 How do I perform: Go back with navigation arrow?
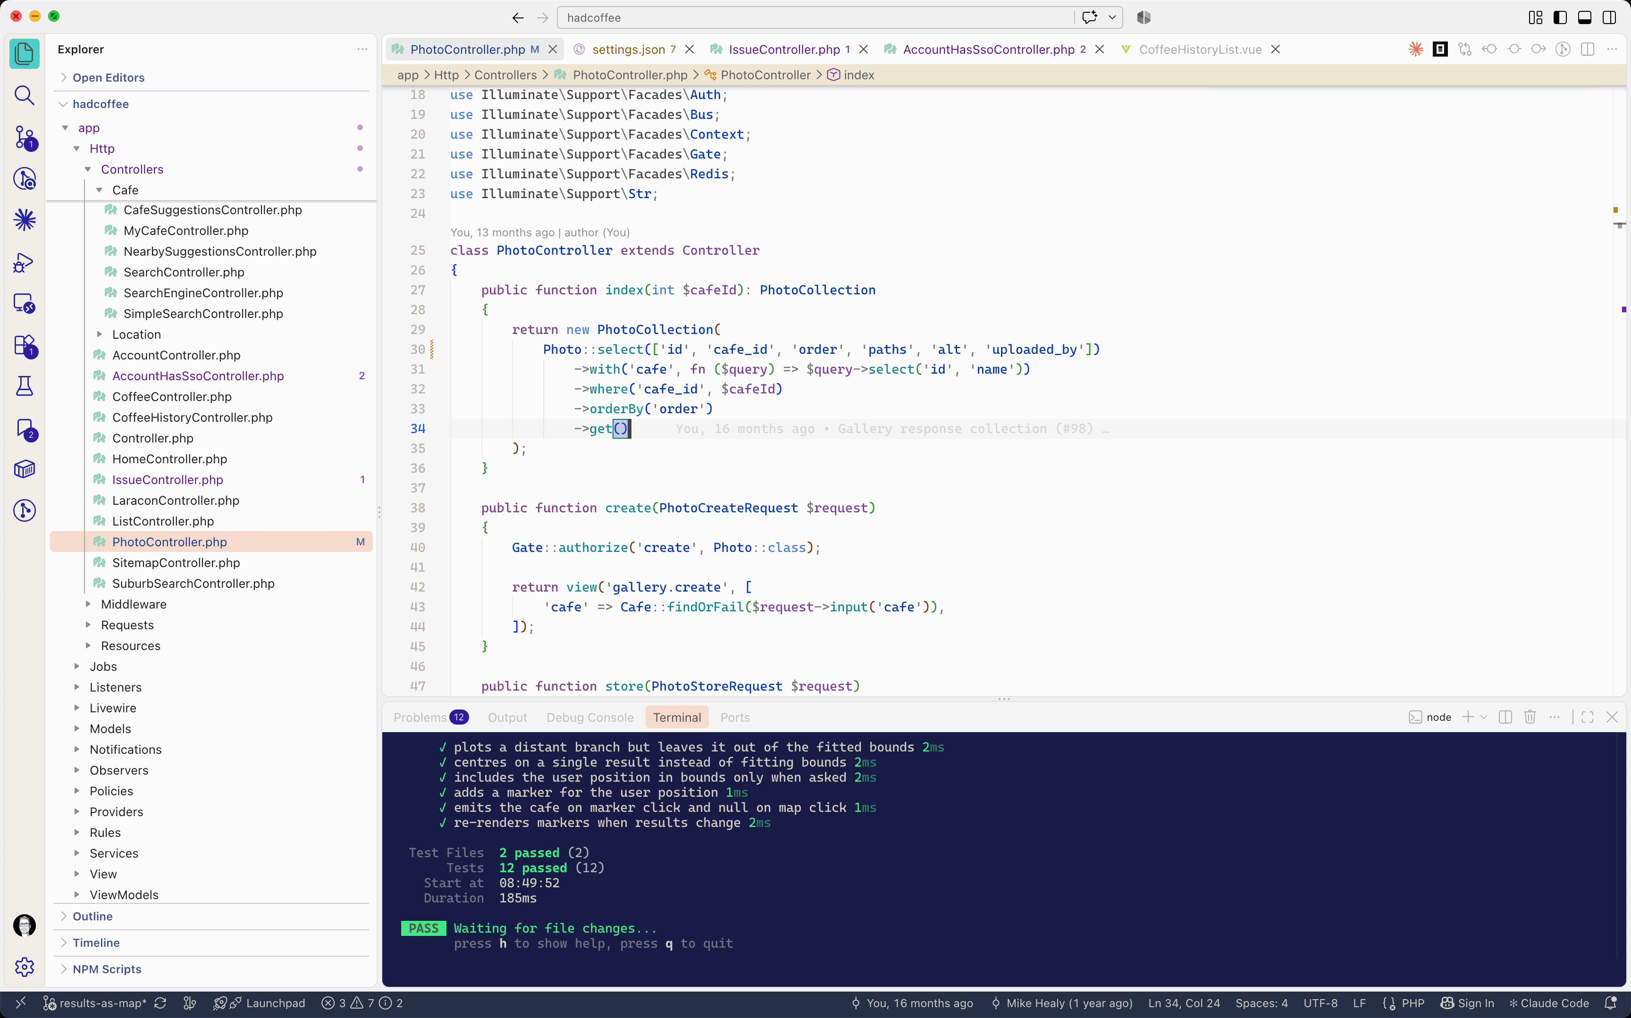click(518, 17)
